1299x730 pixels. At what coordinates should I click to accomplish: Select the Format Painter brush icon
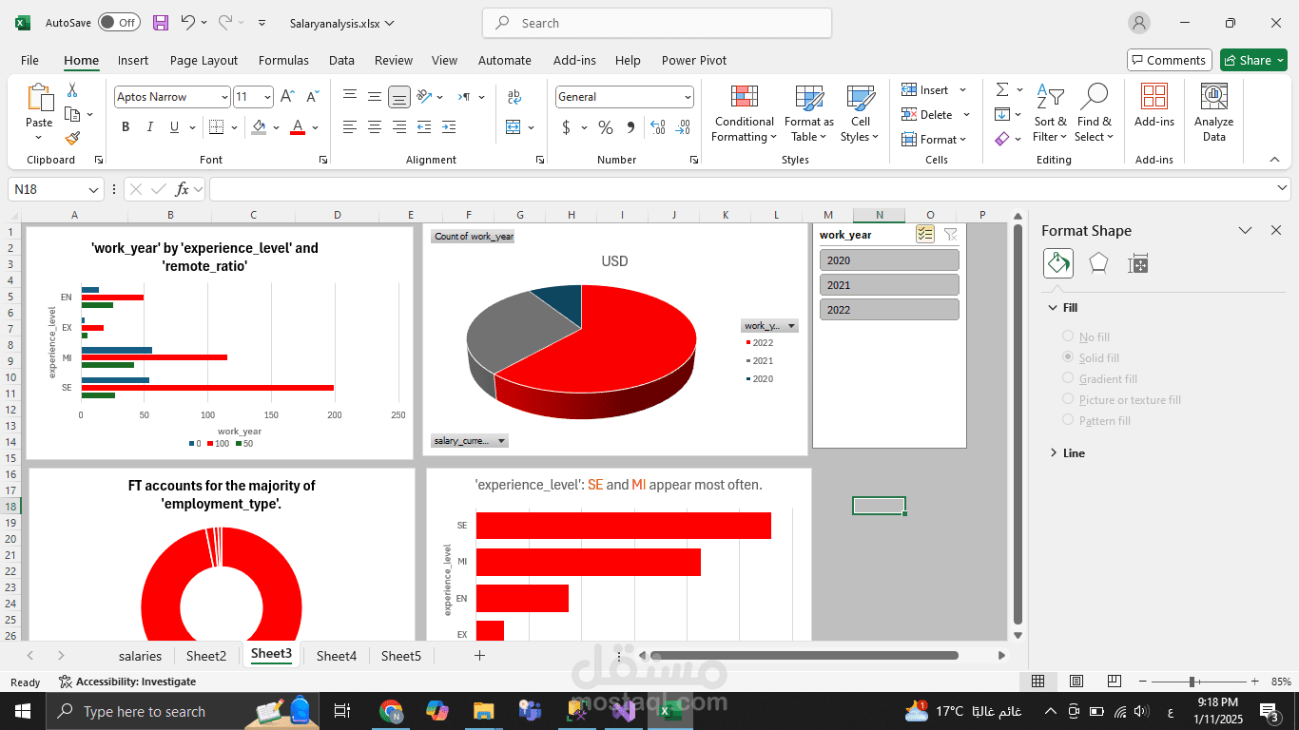pos(72,138)
